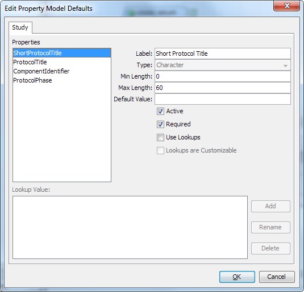Click the Rename lookup button
The image size is (304, 292).
pos(270,227)
